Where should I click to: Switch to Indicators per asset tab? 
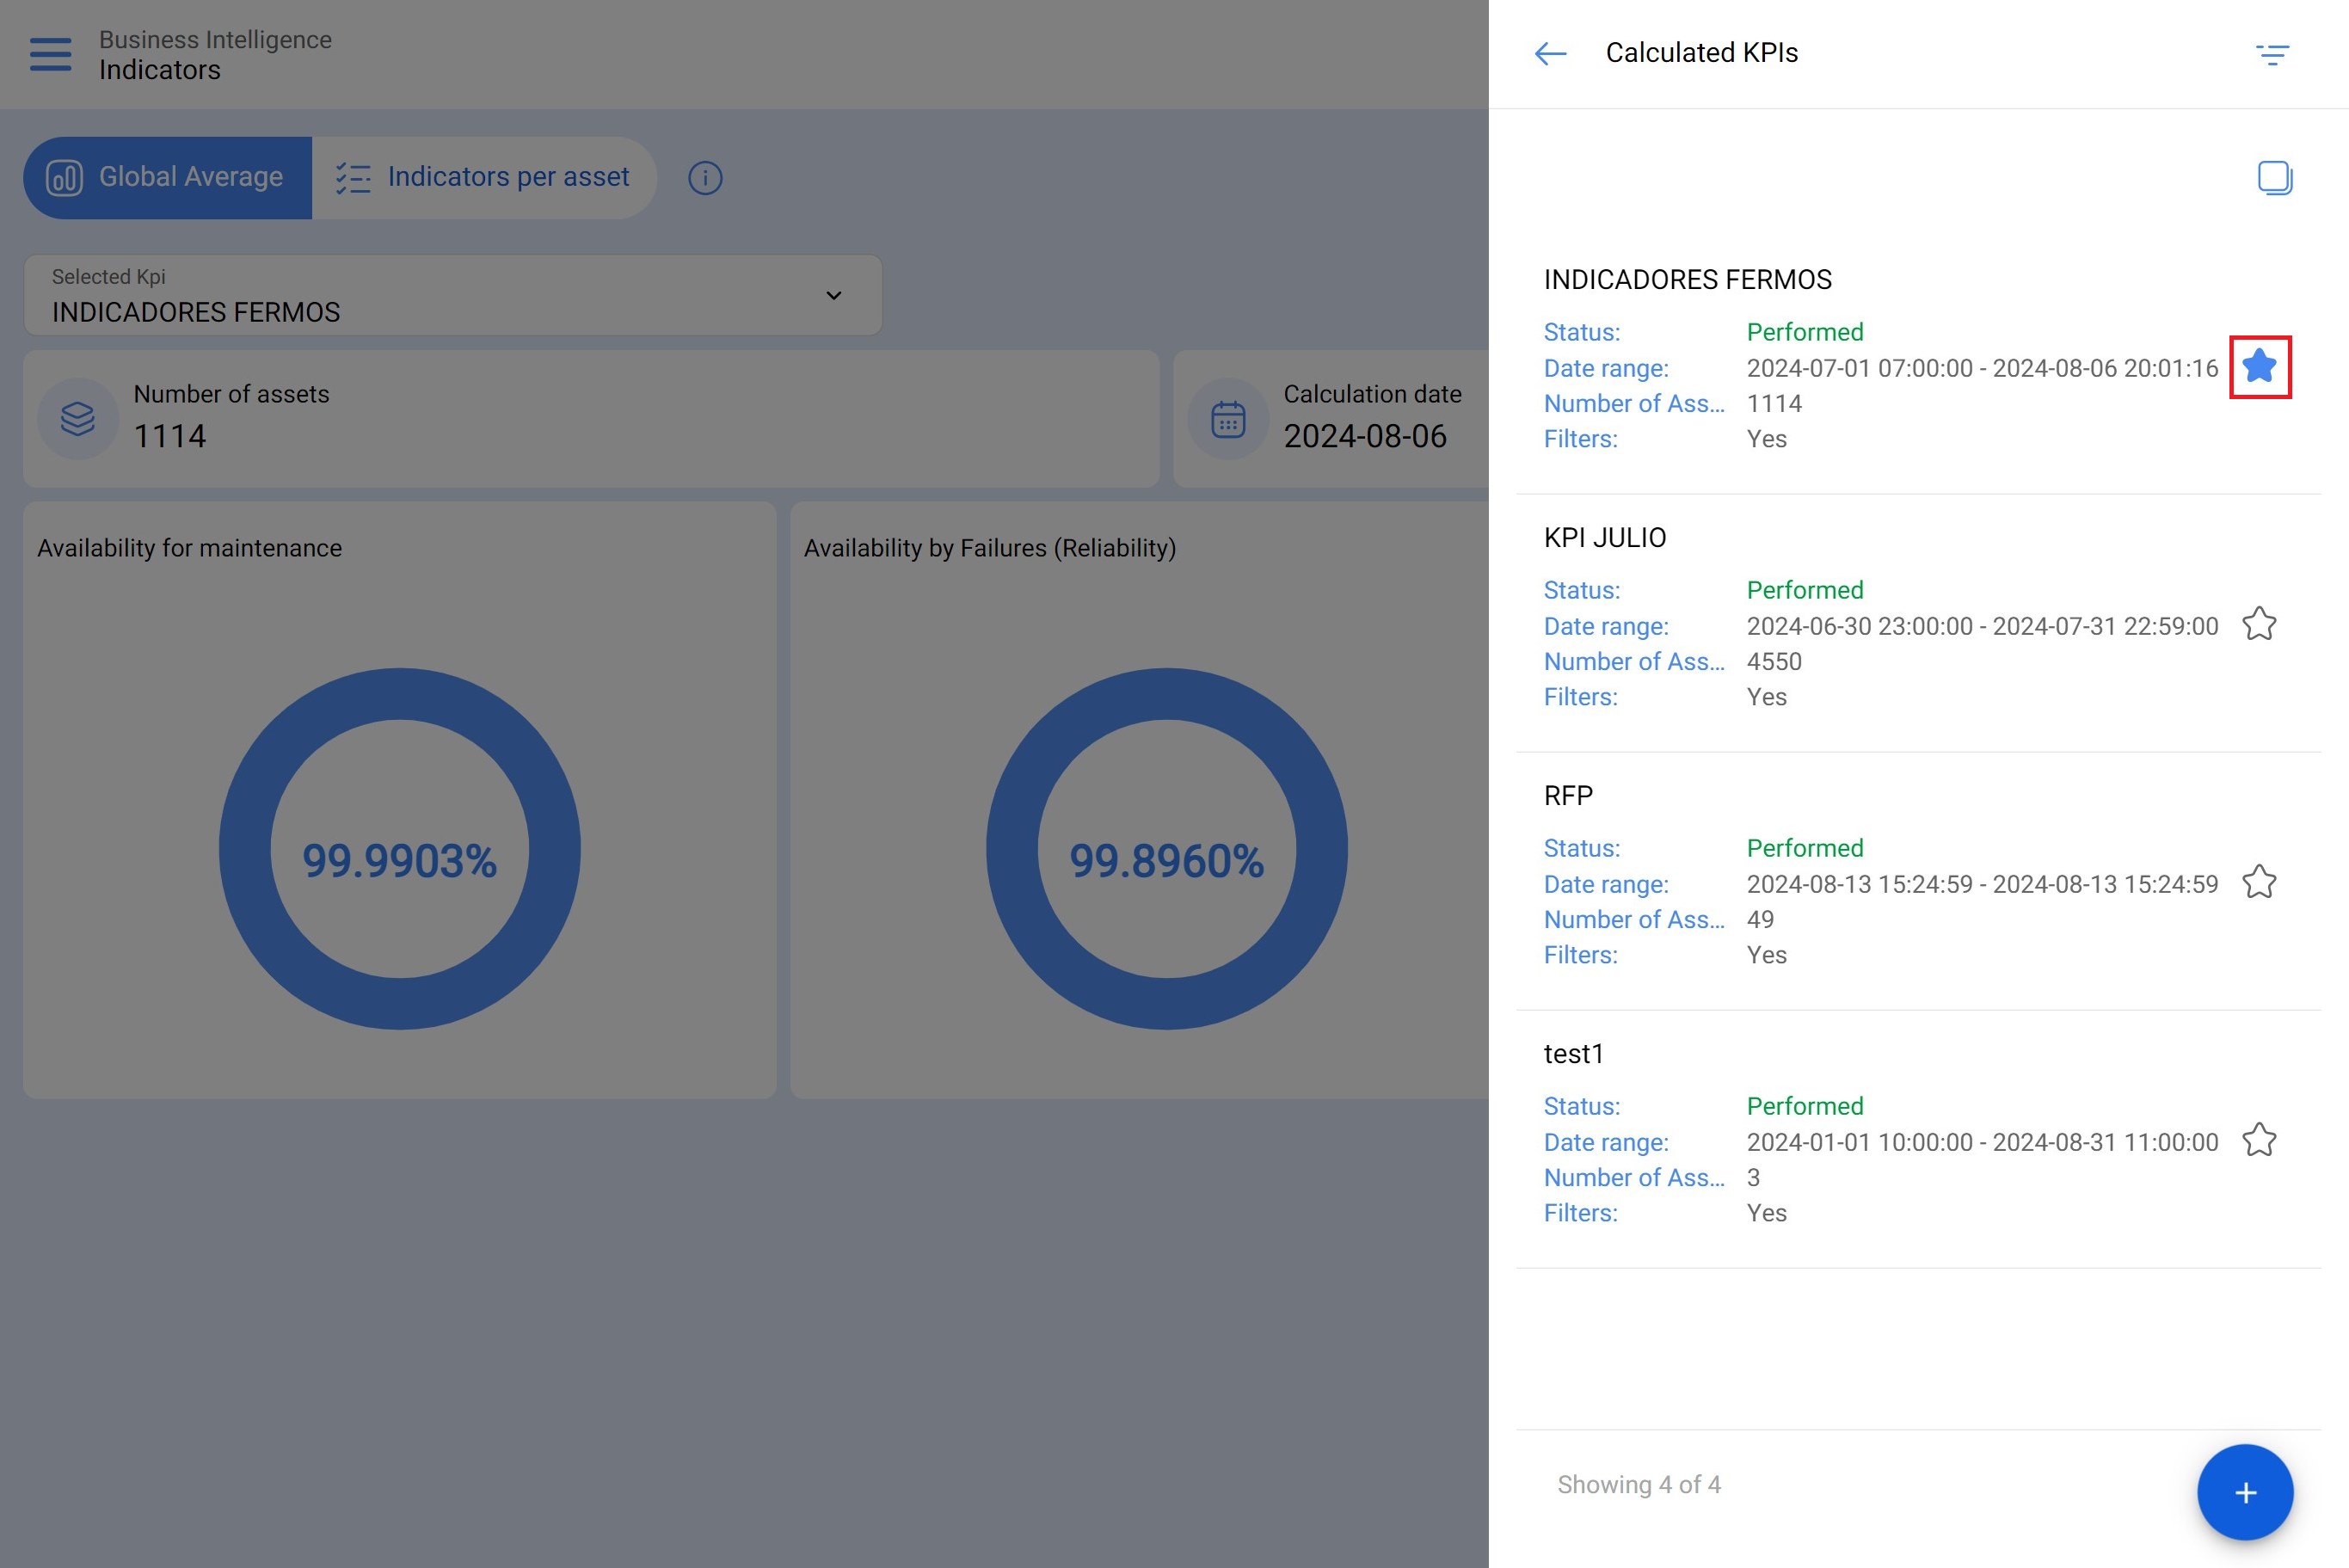pos(484,178)
